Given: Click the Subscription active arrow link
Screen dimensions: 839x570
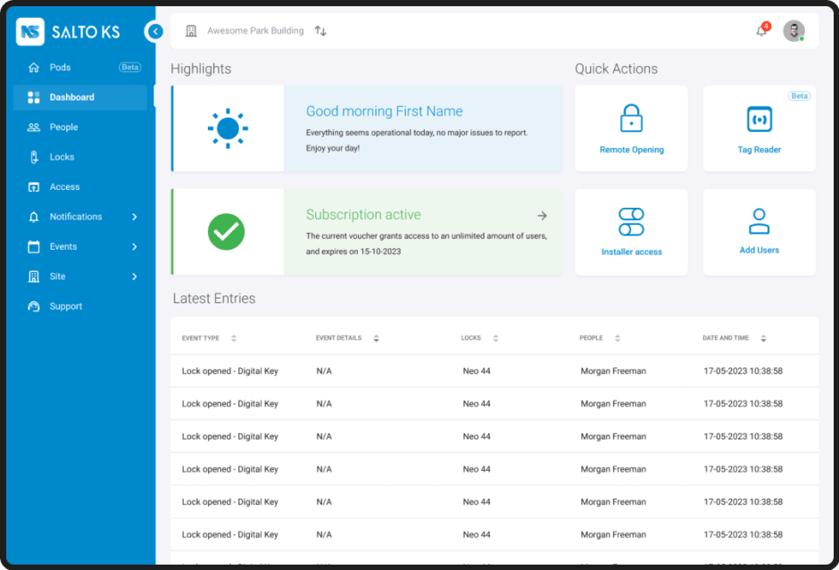Looking at the screenshot, I should coord(542,215).
